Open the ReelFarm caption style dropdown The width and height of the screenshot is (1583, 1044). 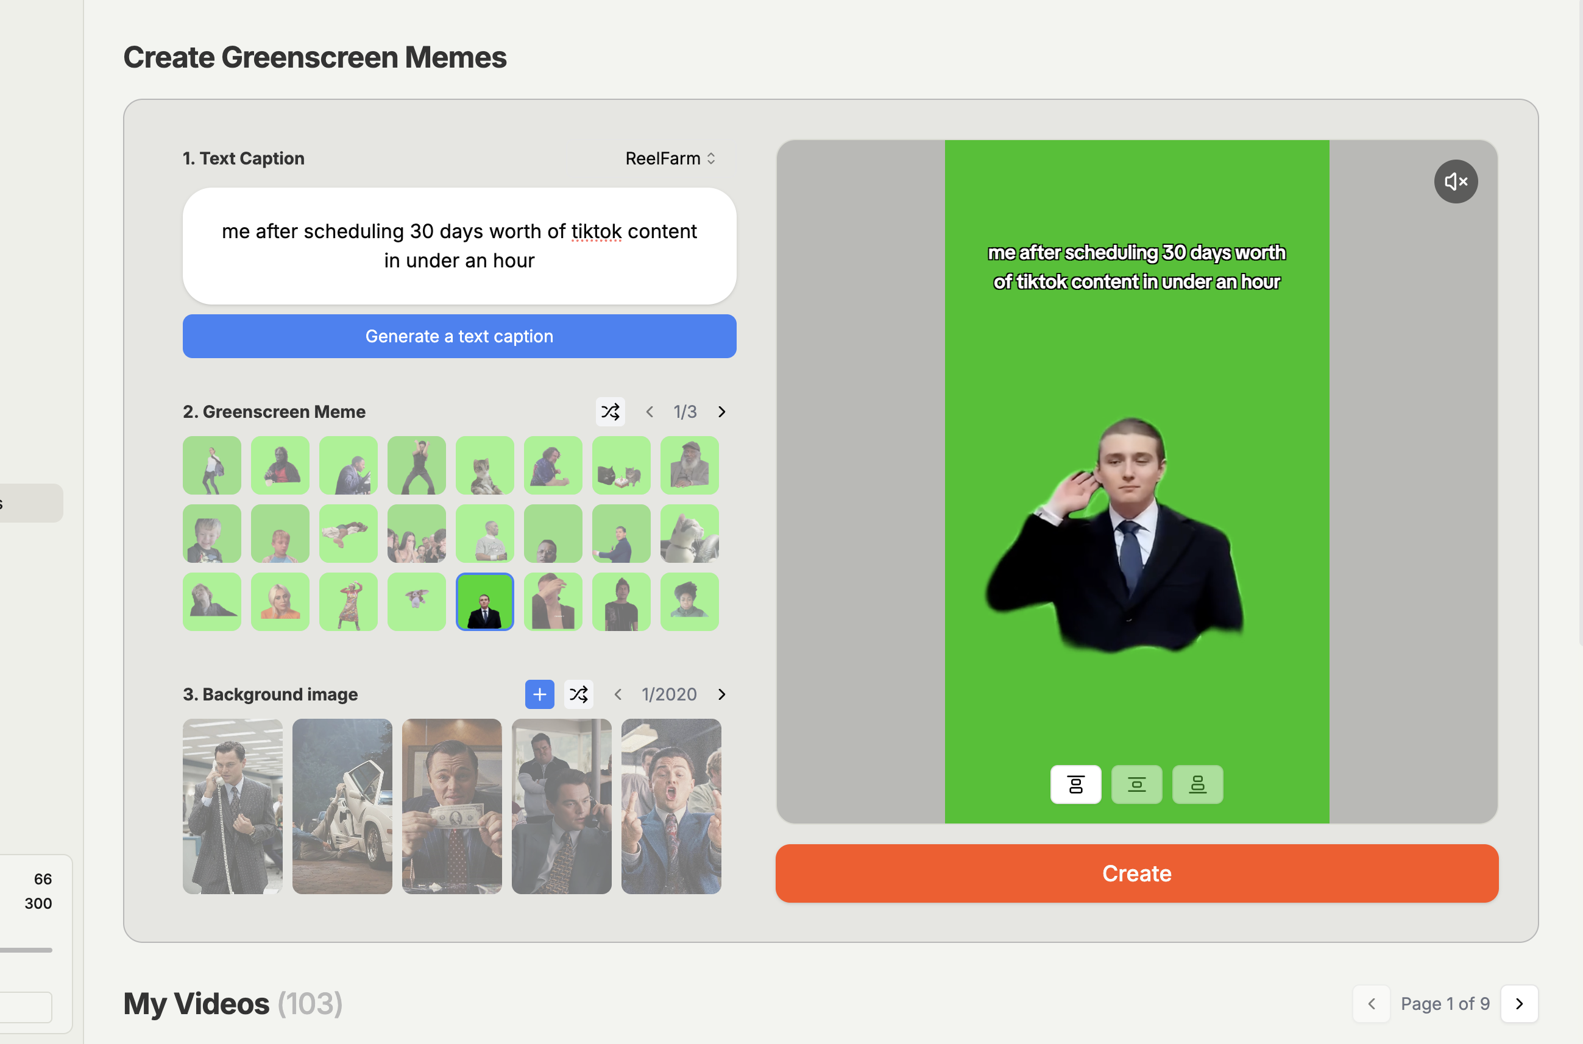click(x=670, y=158)
